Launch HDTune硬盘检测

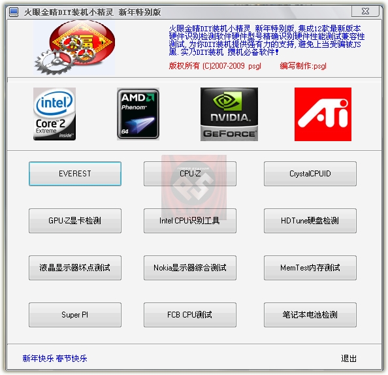click(310, 221)
